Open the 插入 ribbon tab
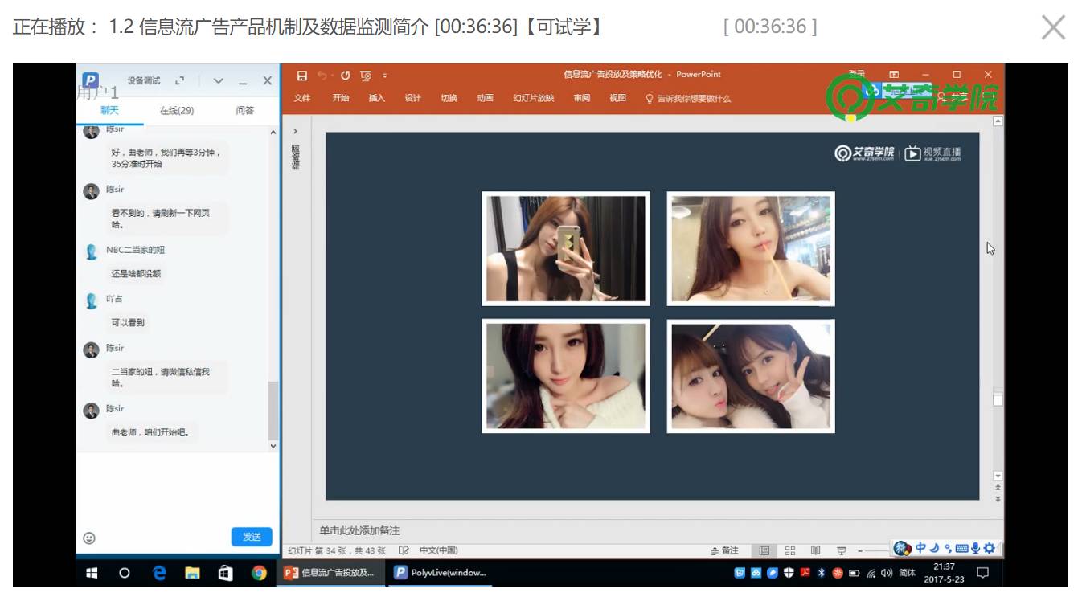Viewport: 1082px width, 601px height. [377, 98]
